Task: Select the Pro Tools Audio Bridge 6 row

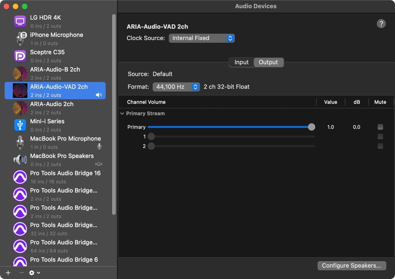Action: pos(55,261)
